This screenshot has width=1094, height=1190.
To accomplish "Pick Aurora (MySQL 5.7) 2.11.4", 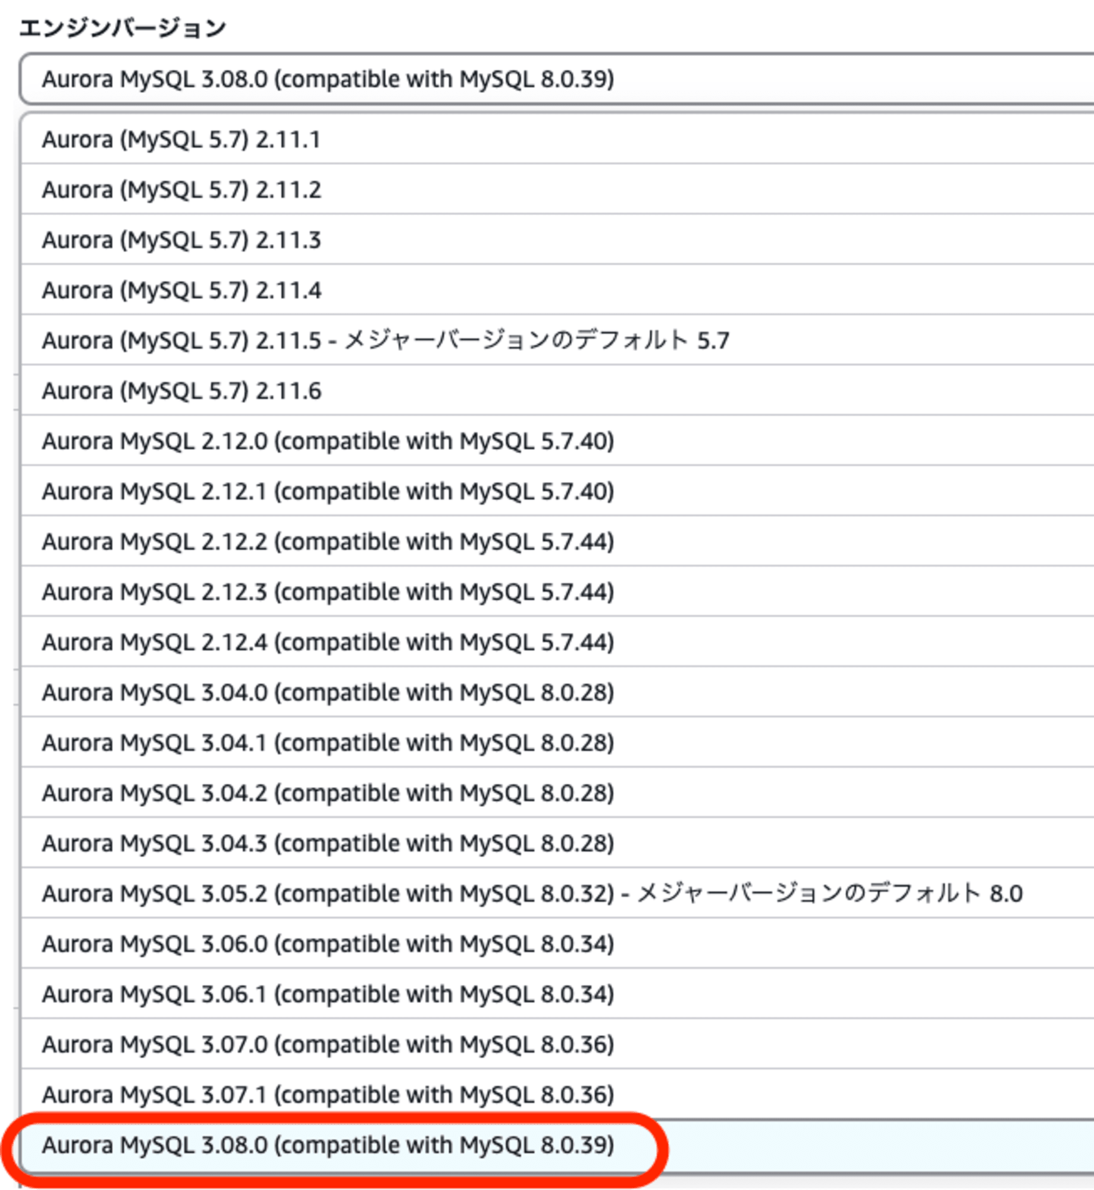I will (x=557, y=290).
